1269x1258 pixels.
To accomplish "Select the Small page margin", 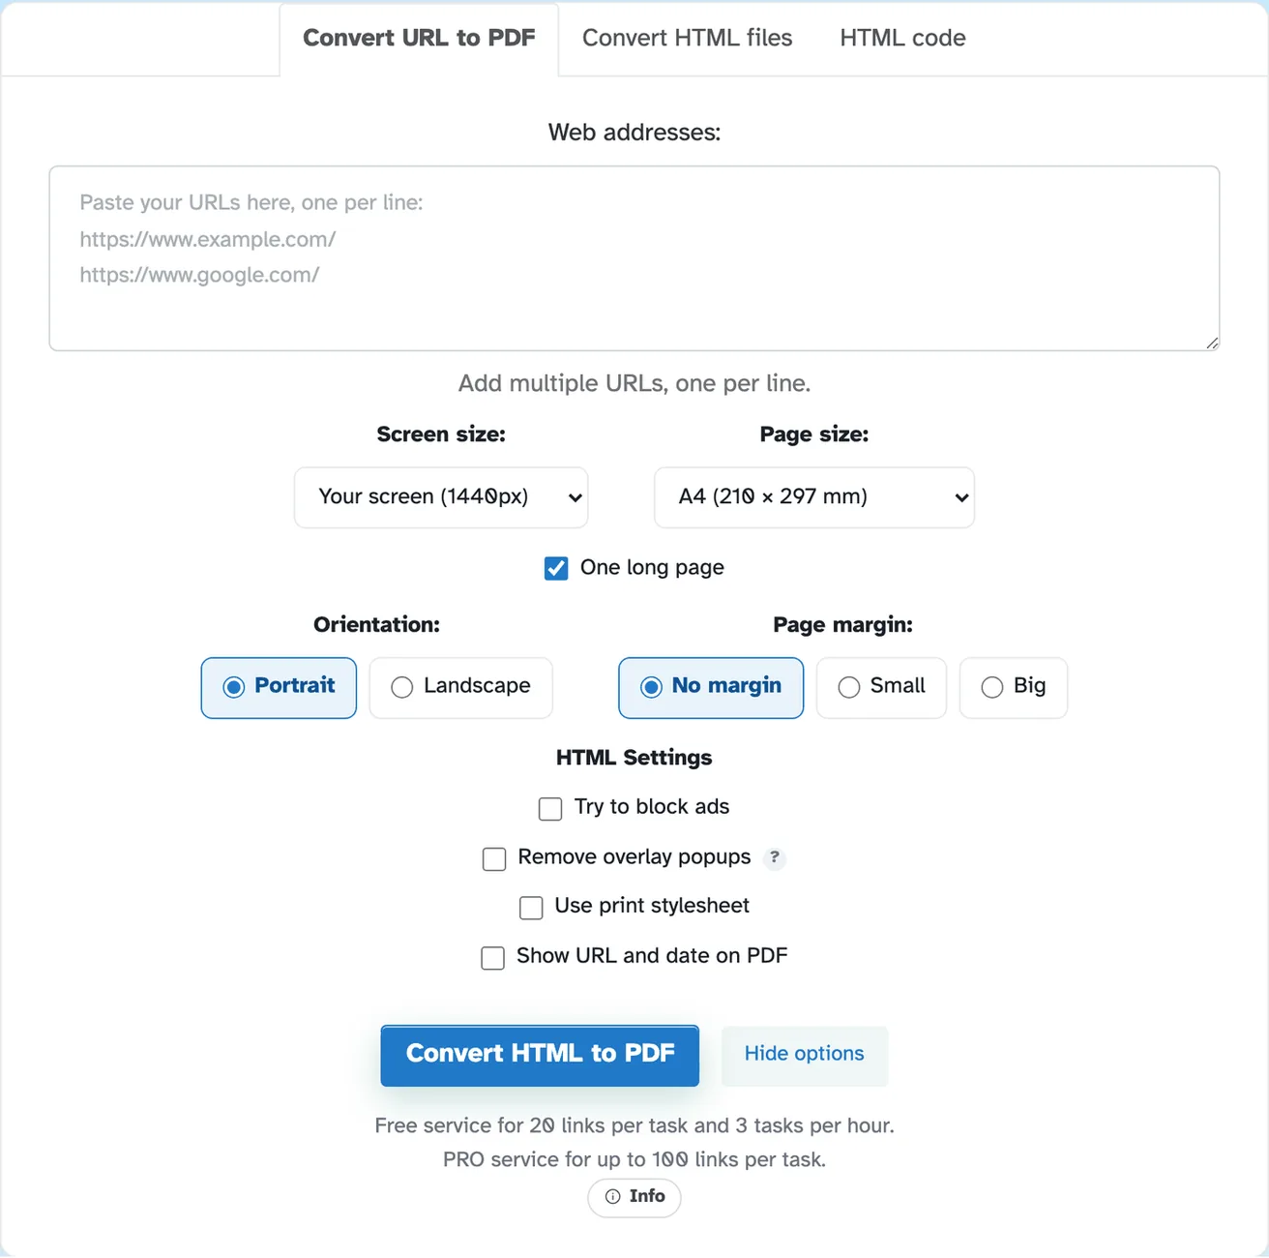I will [881, 687].
